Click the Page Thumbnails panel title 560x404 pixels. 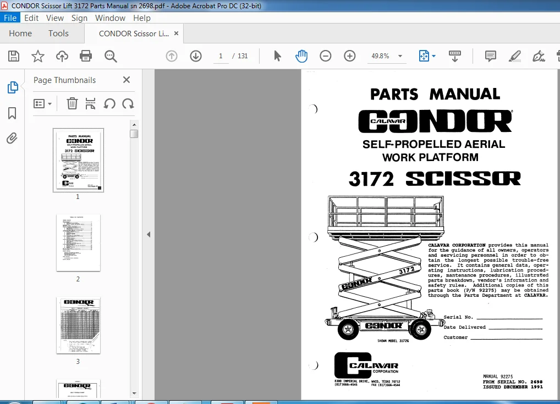[x=65, y=80]
